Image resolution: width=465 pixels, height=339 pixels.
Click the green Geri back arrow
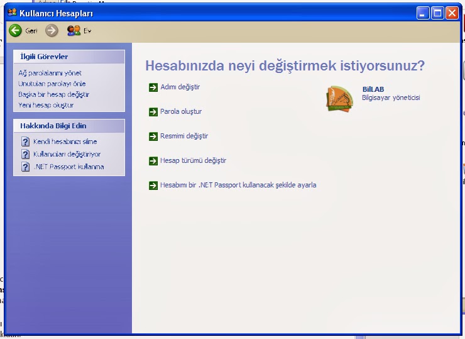(x=15, y=30)
